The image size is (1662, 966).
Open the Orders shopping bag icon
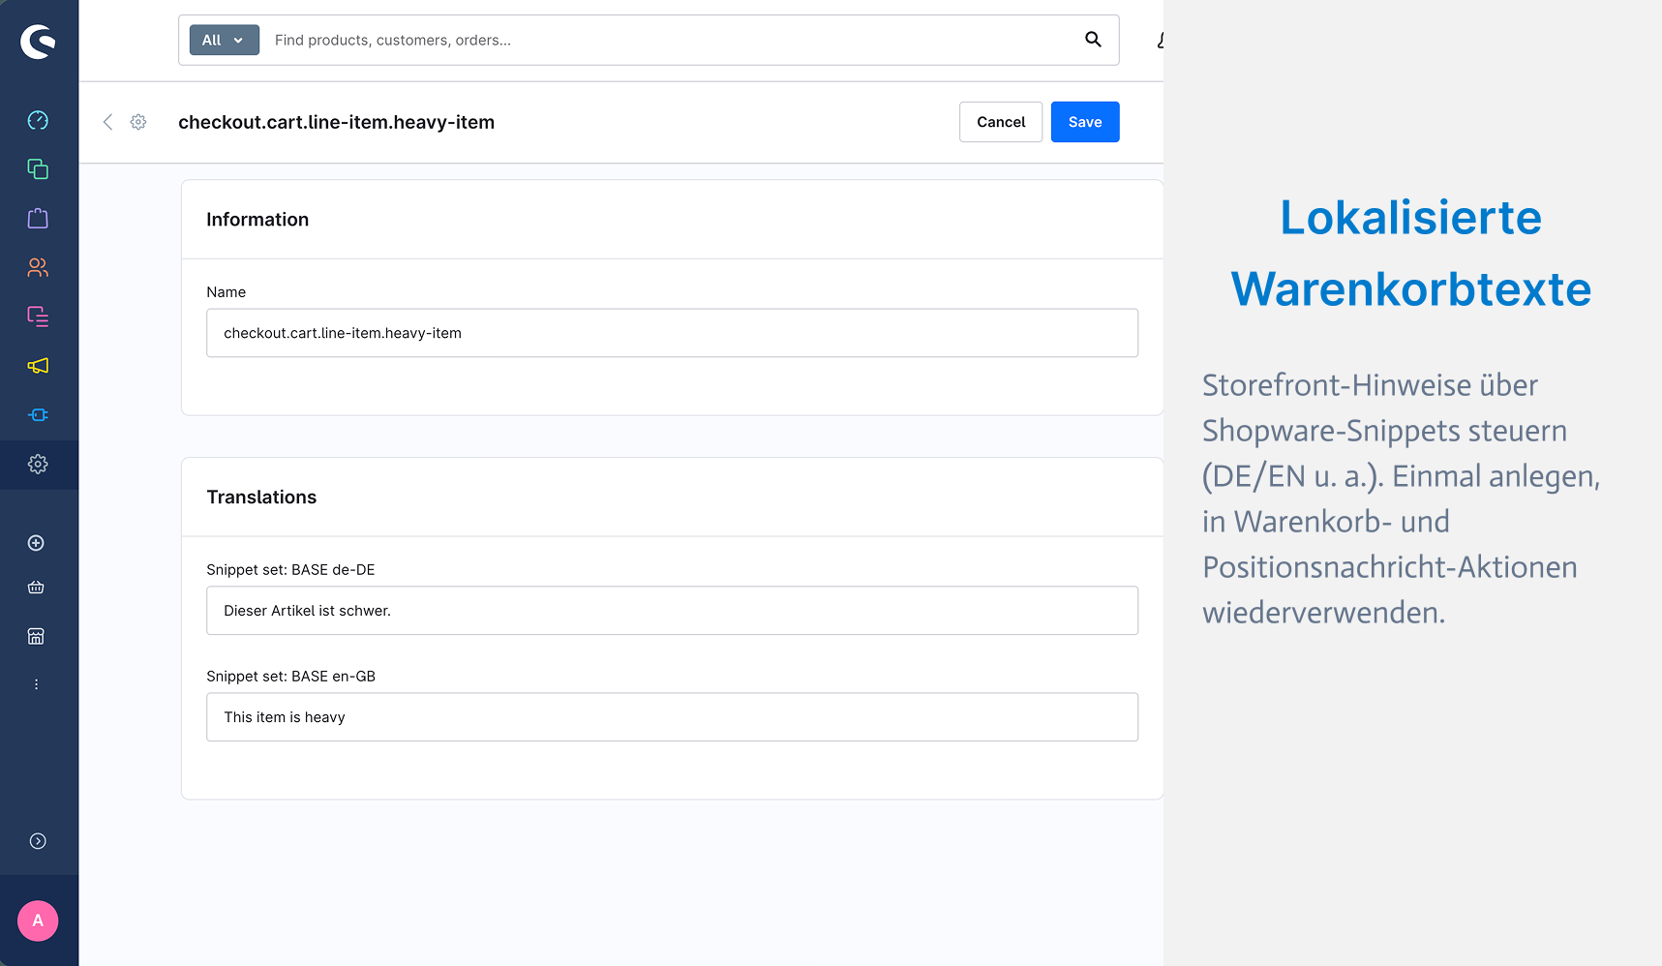pos(38,218)
